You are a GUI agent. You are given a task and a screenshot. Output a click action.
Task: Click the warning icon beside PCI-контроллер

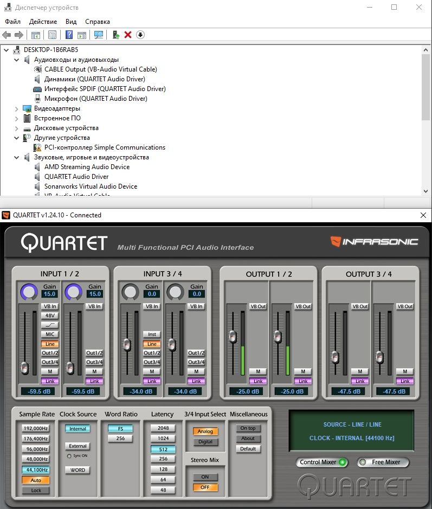37,147
